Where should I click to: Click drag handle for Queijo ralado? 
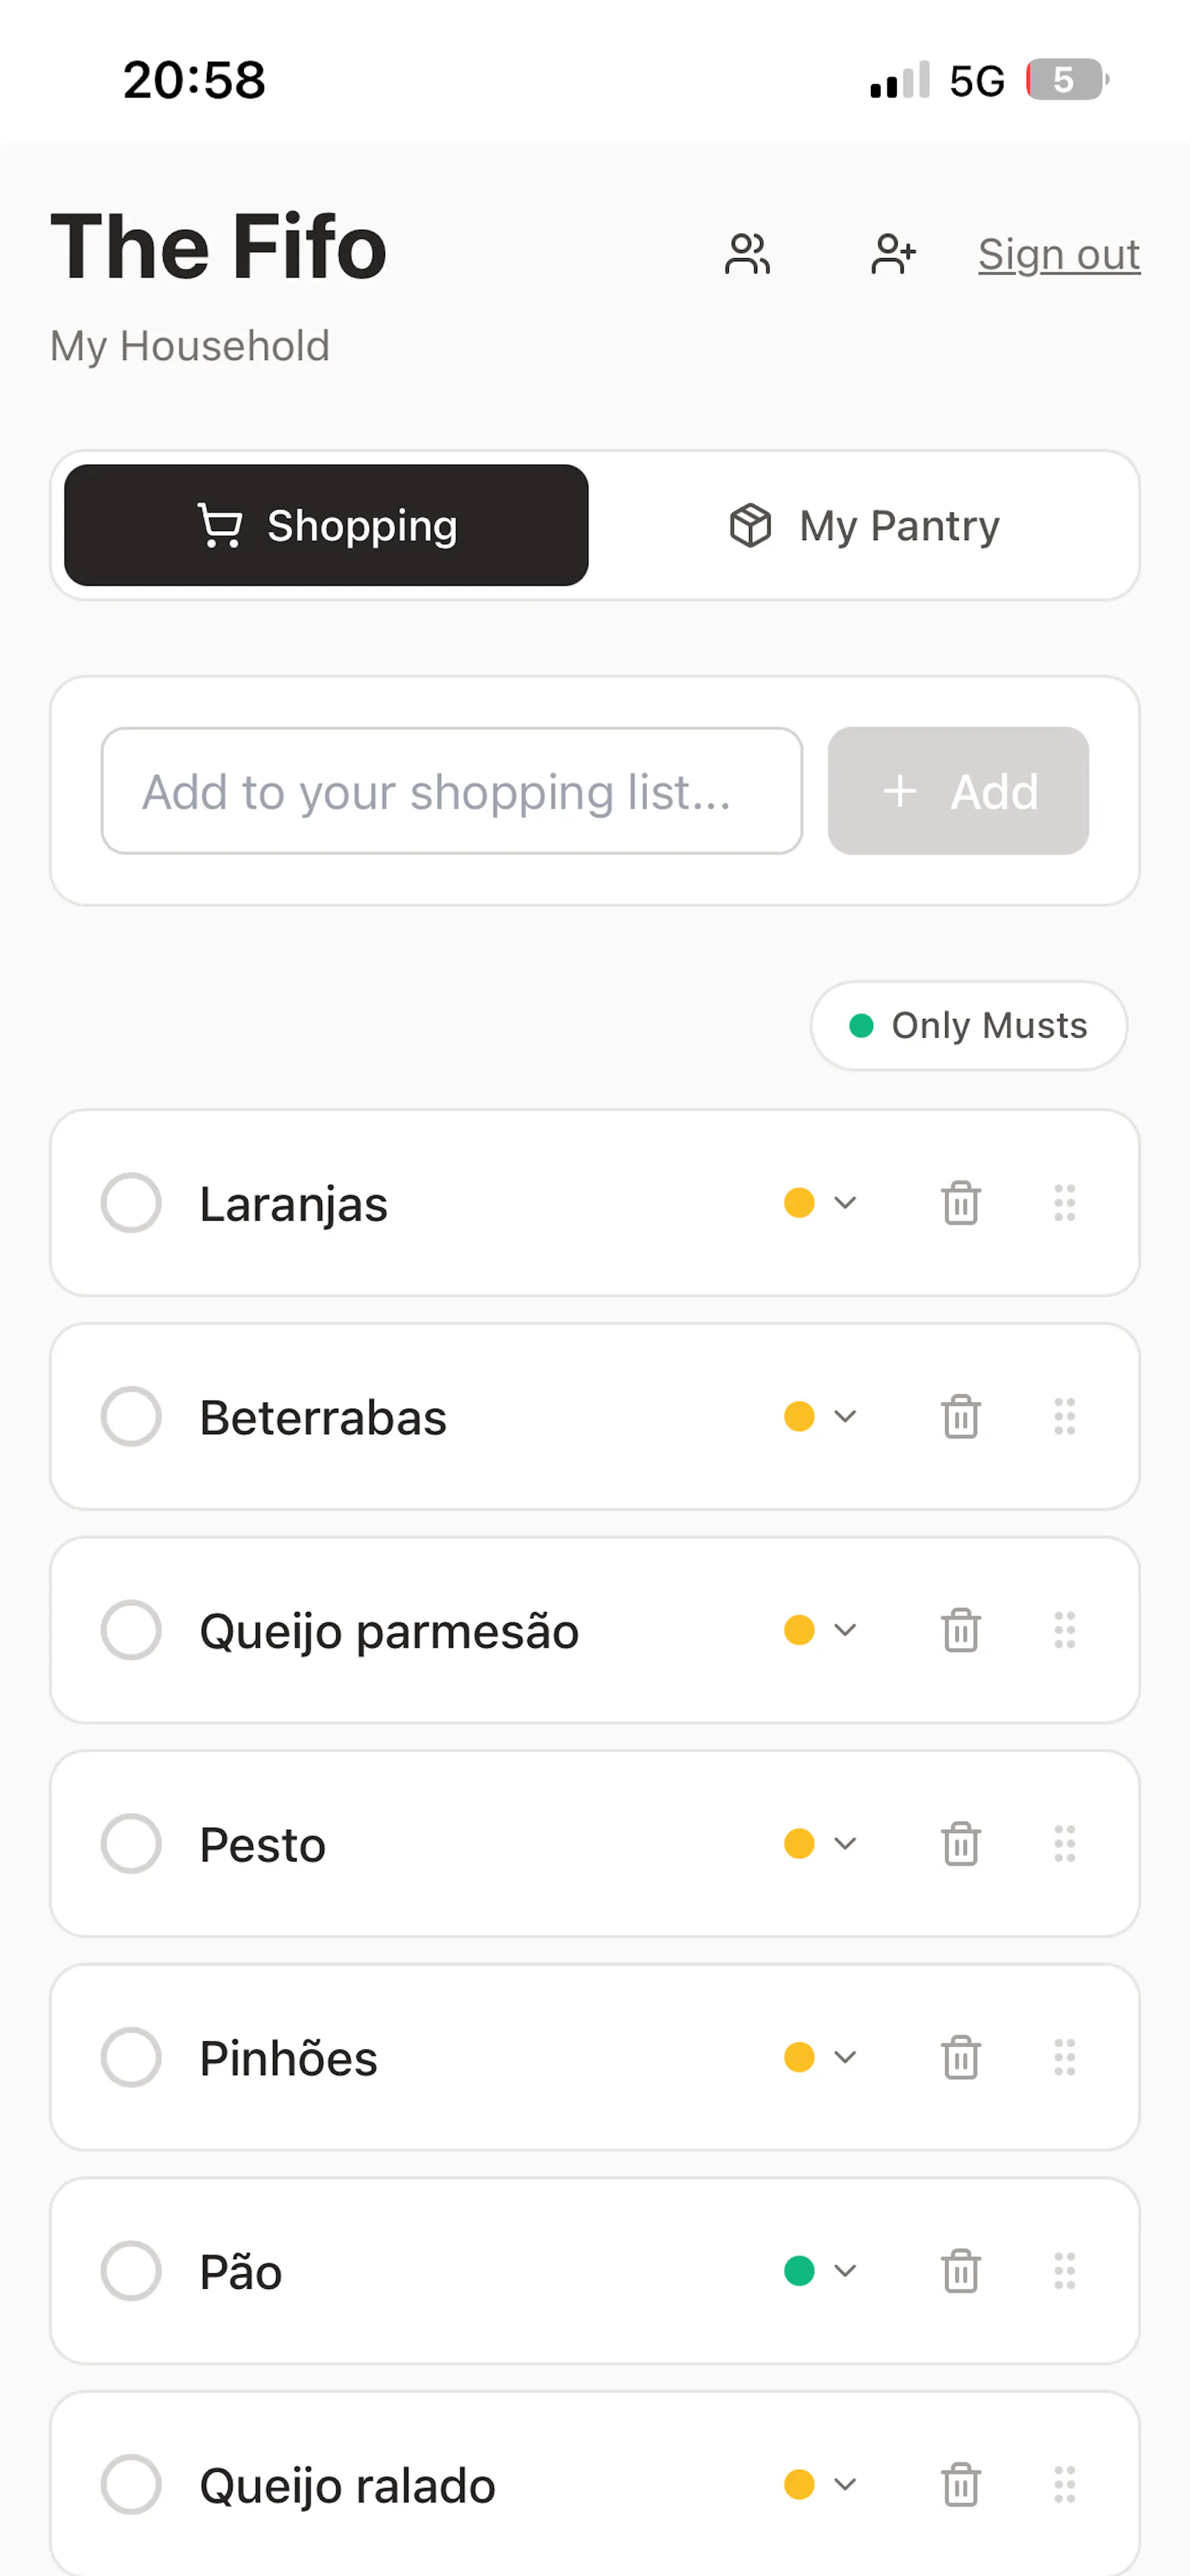(x=1064, y=2485)
